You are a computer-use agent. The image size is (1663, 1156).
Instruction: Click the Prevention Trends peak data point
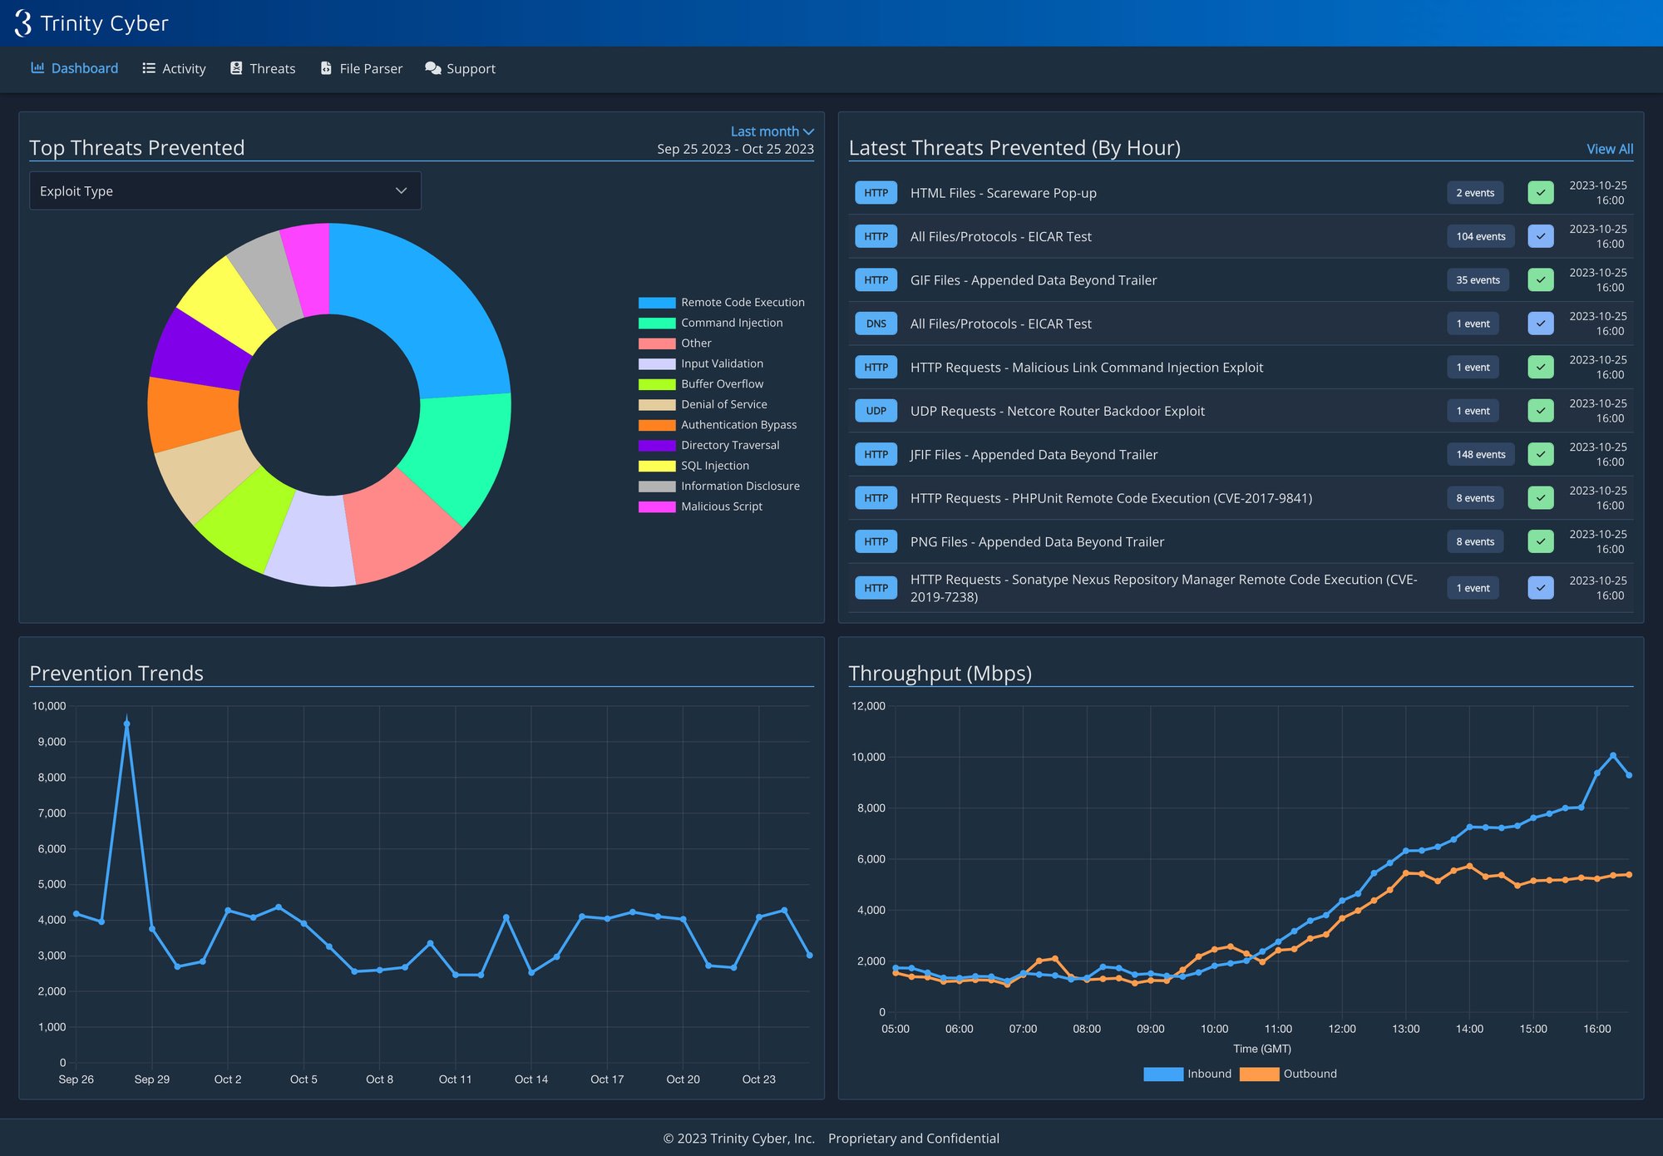pyautogui.click(x=126, y=724)
